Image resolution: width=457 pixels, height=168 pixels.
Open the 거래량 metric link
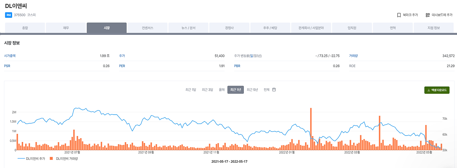point(354,56)
